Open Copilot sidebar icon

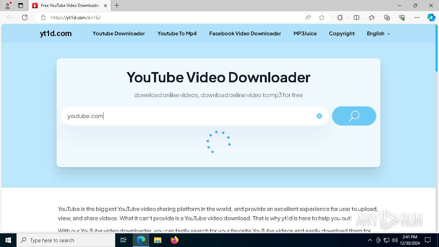431,17
